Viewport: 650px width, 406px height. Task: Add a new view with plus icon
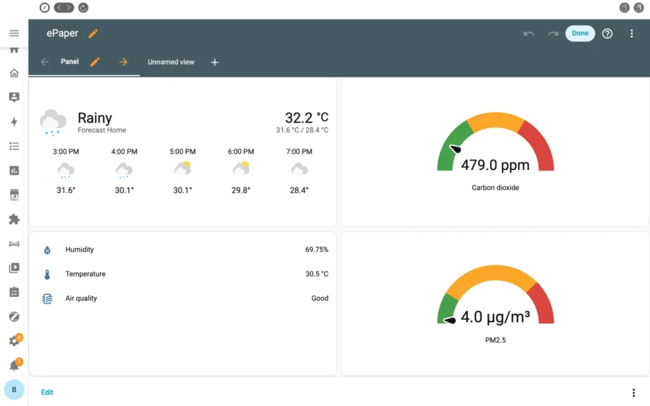pos(215,62)
